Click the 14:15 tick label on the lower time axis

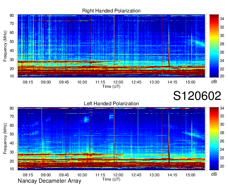point(172,175)
